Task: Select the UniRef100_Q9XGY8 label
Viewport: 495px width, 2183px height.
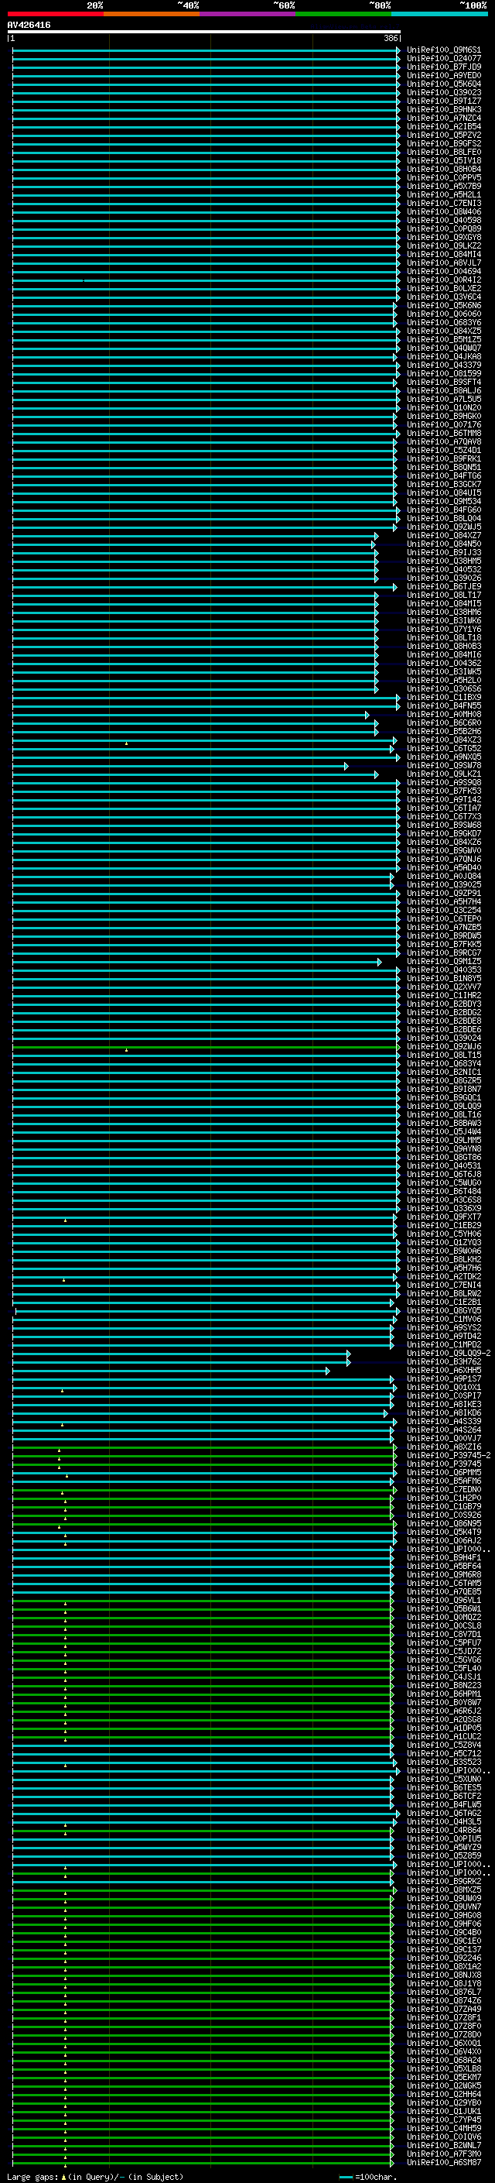Action: coord(444,237)
